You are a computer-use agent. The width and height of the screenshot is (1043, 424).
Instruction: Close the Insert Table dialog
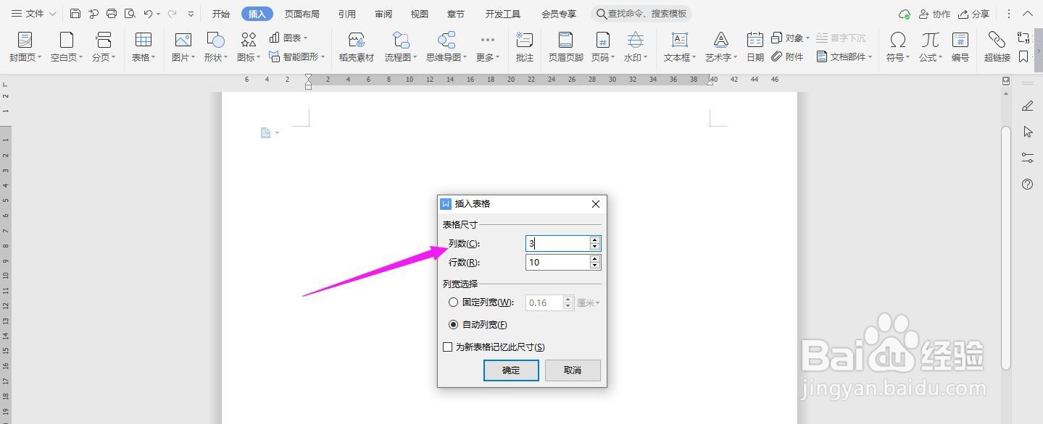(596, 204)
